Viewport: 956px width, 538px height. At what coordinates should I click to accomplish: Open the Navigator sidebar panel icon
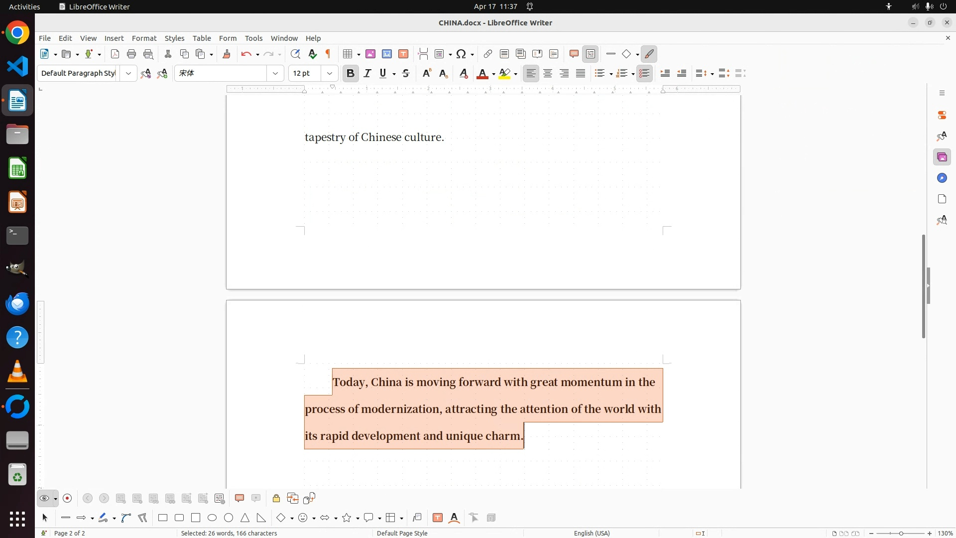point(942,178)
